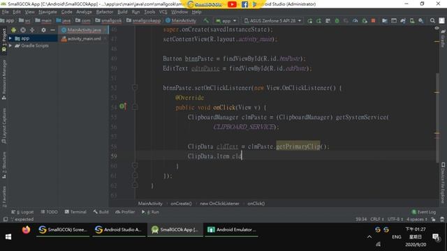Toggle the Project side panel tab

[x=3, y=40]
